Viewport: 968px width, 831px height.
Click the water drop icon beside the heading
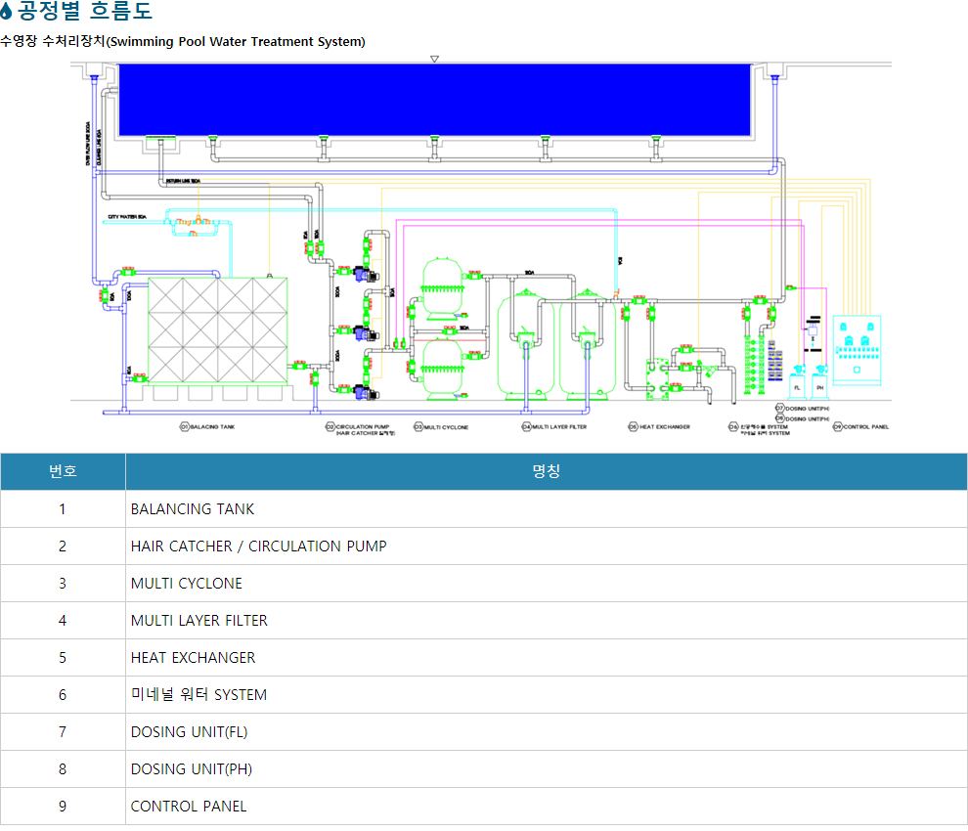(6, 11)
